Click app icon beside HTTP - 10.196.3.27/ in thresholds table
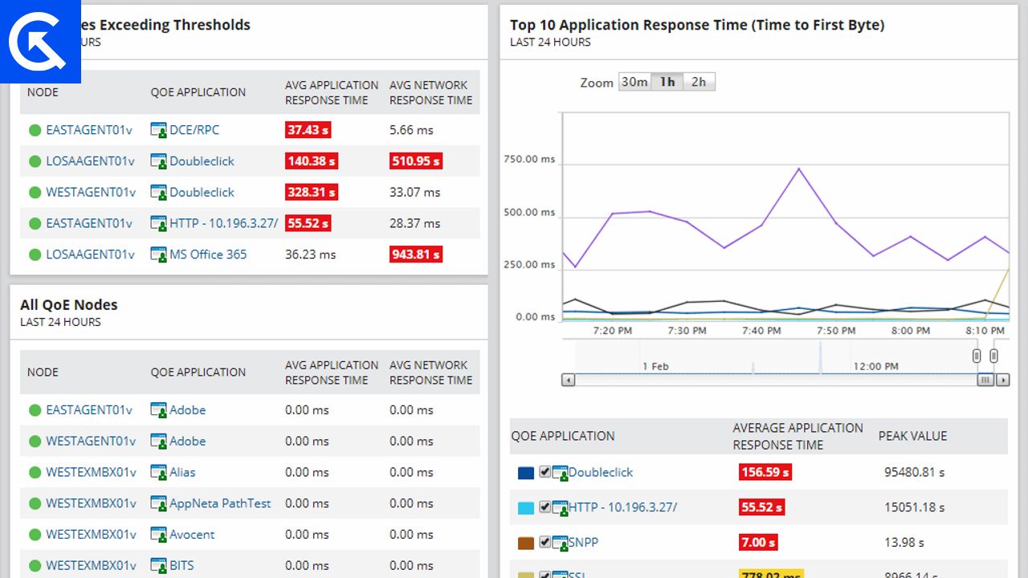The height and width of the screenshot is (578, 1028). (158, 224)
